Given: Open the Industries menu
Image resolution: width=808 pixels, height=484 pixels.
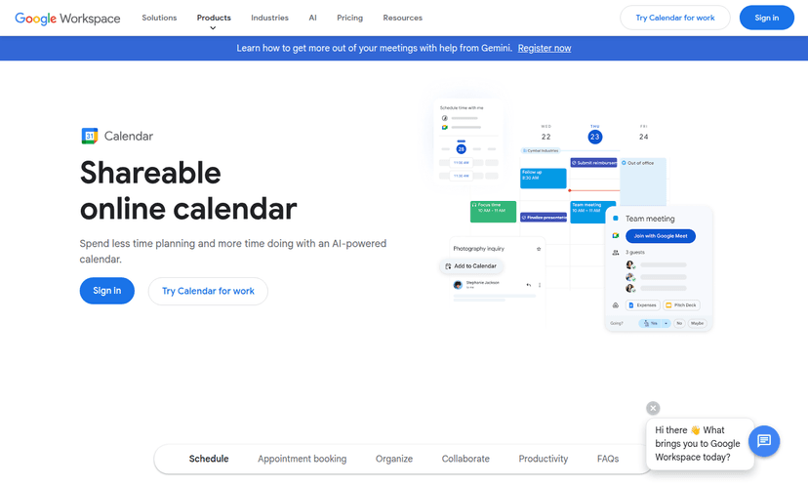Looking at the screenshot, I should click(x=269, y=18).
